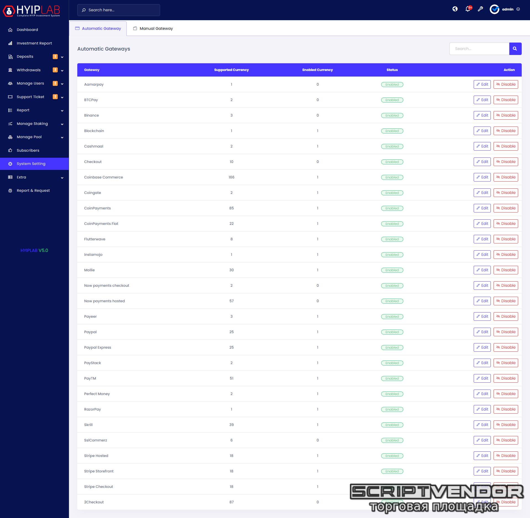
Task: Disable the Coinbase Commerce gateway
Action: click(506, 177)
